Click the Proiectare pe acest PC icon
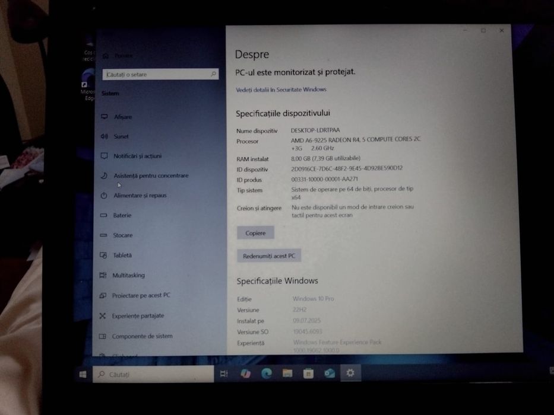Image resolution: width=554 pixels, height=415 pixels. point(103,295)
